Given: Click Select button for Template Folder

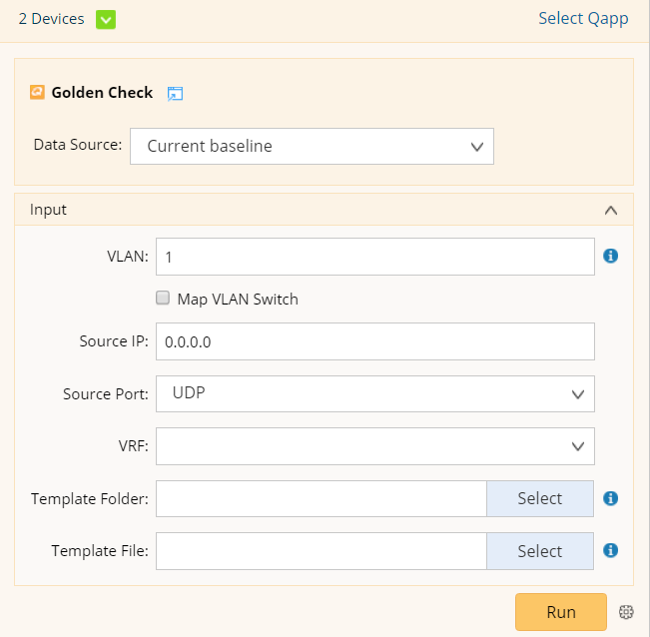Looking at the screenshot, I should [x=539, y=498].
